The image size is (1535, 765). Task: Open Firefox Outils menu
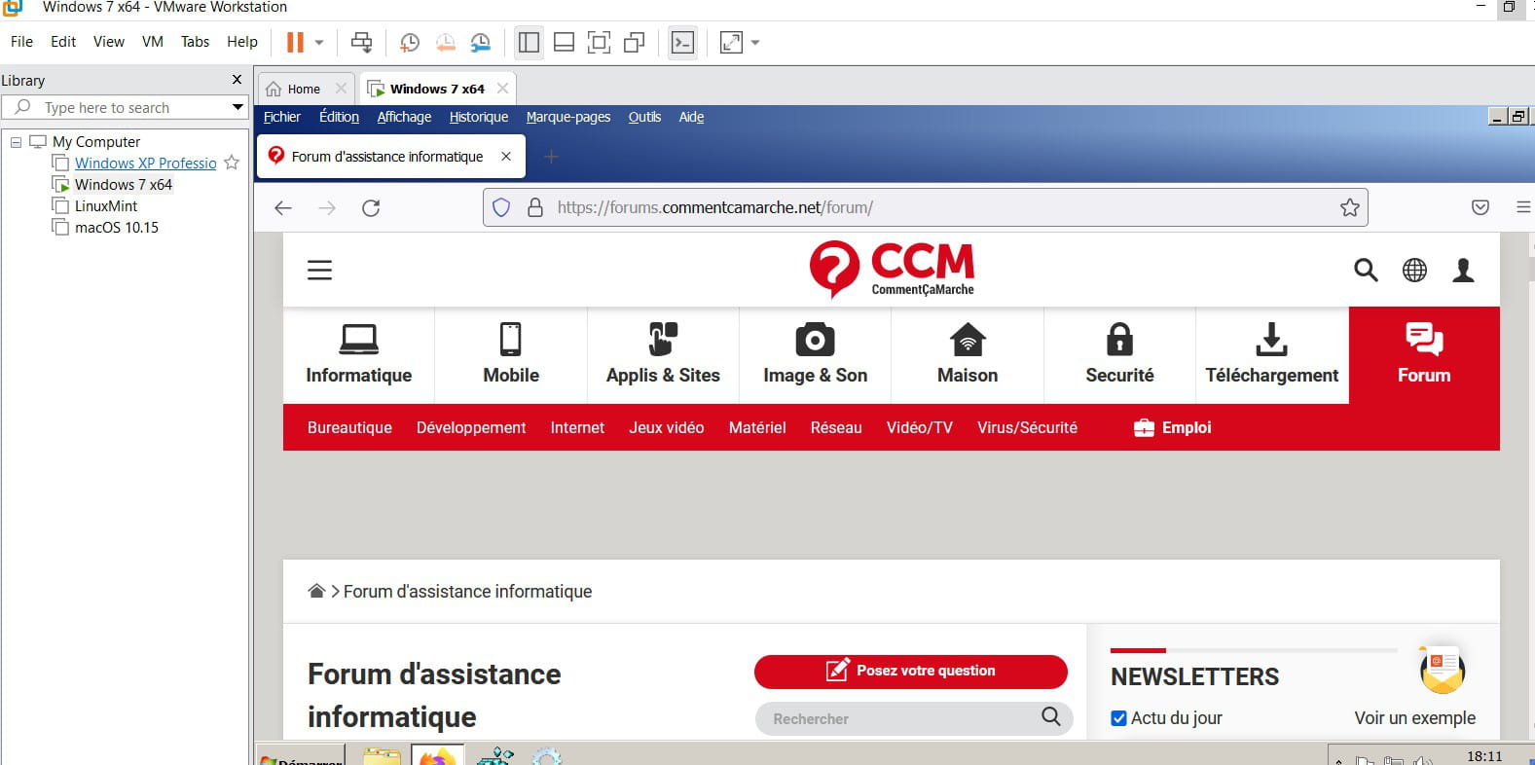coord(644,117)
